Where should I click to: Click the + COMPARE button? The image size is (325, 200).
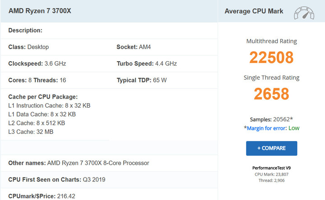[x=272, y=148]
